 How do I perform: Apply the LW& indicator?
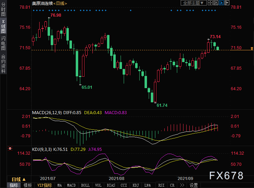pyautogui.click(x=148, y=185)
